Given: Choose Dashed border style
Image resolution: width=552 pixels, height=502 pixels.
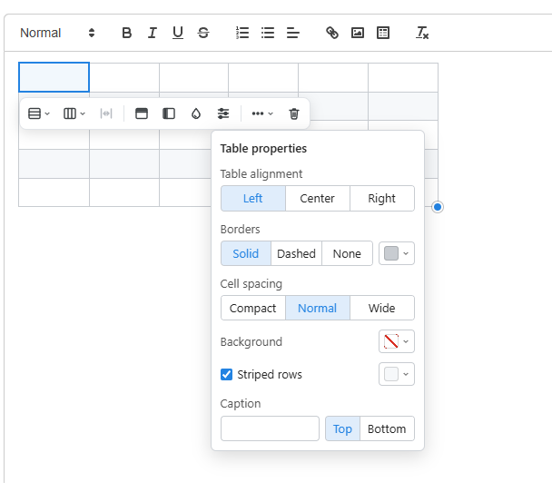Looking at the screenshot, I should [296, 253].
